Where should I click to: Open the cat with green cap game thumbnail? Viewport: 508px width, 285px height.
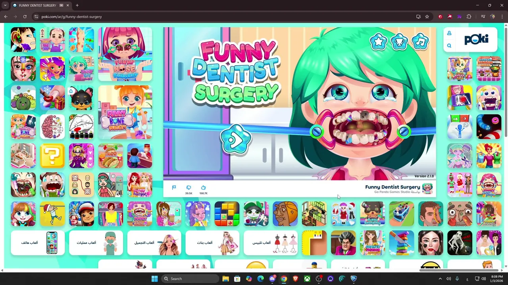[256, 214]
